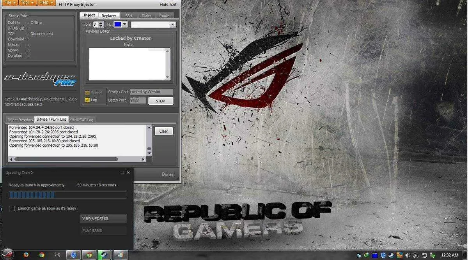The image size is (468, 260).
Task: Click the log's right scroll arrow
Action: 144,159
